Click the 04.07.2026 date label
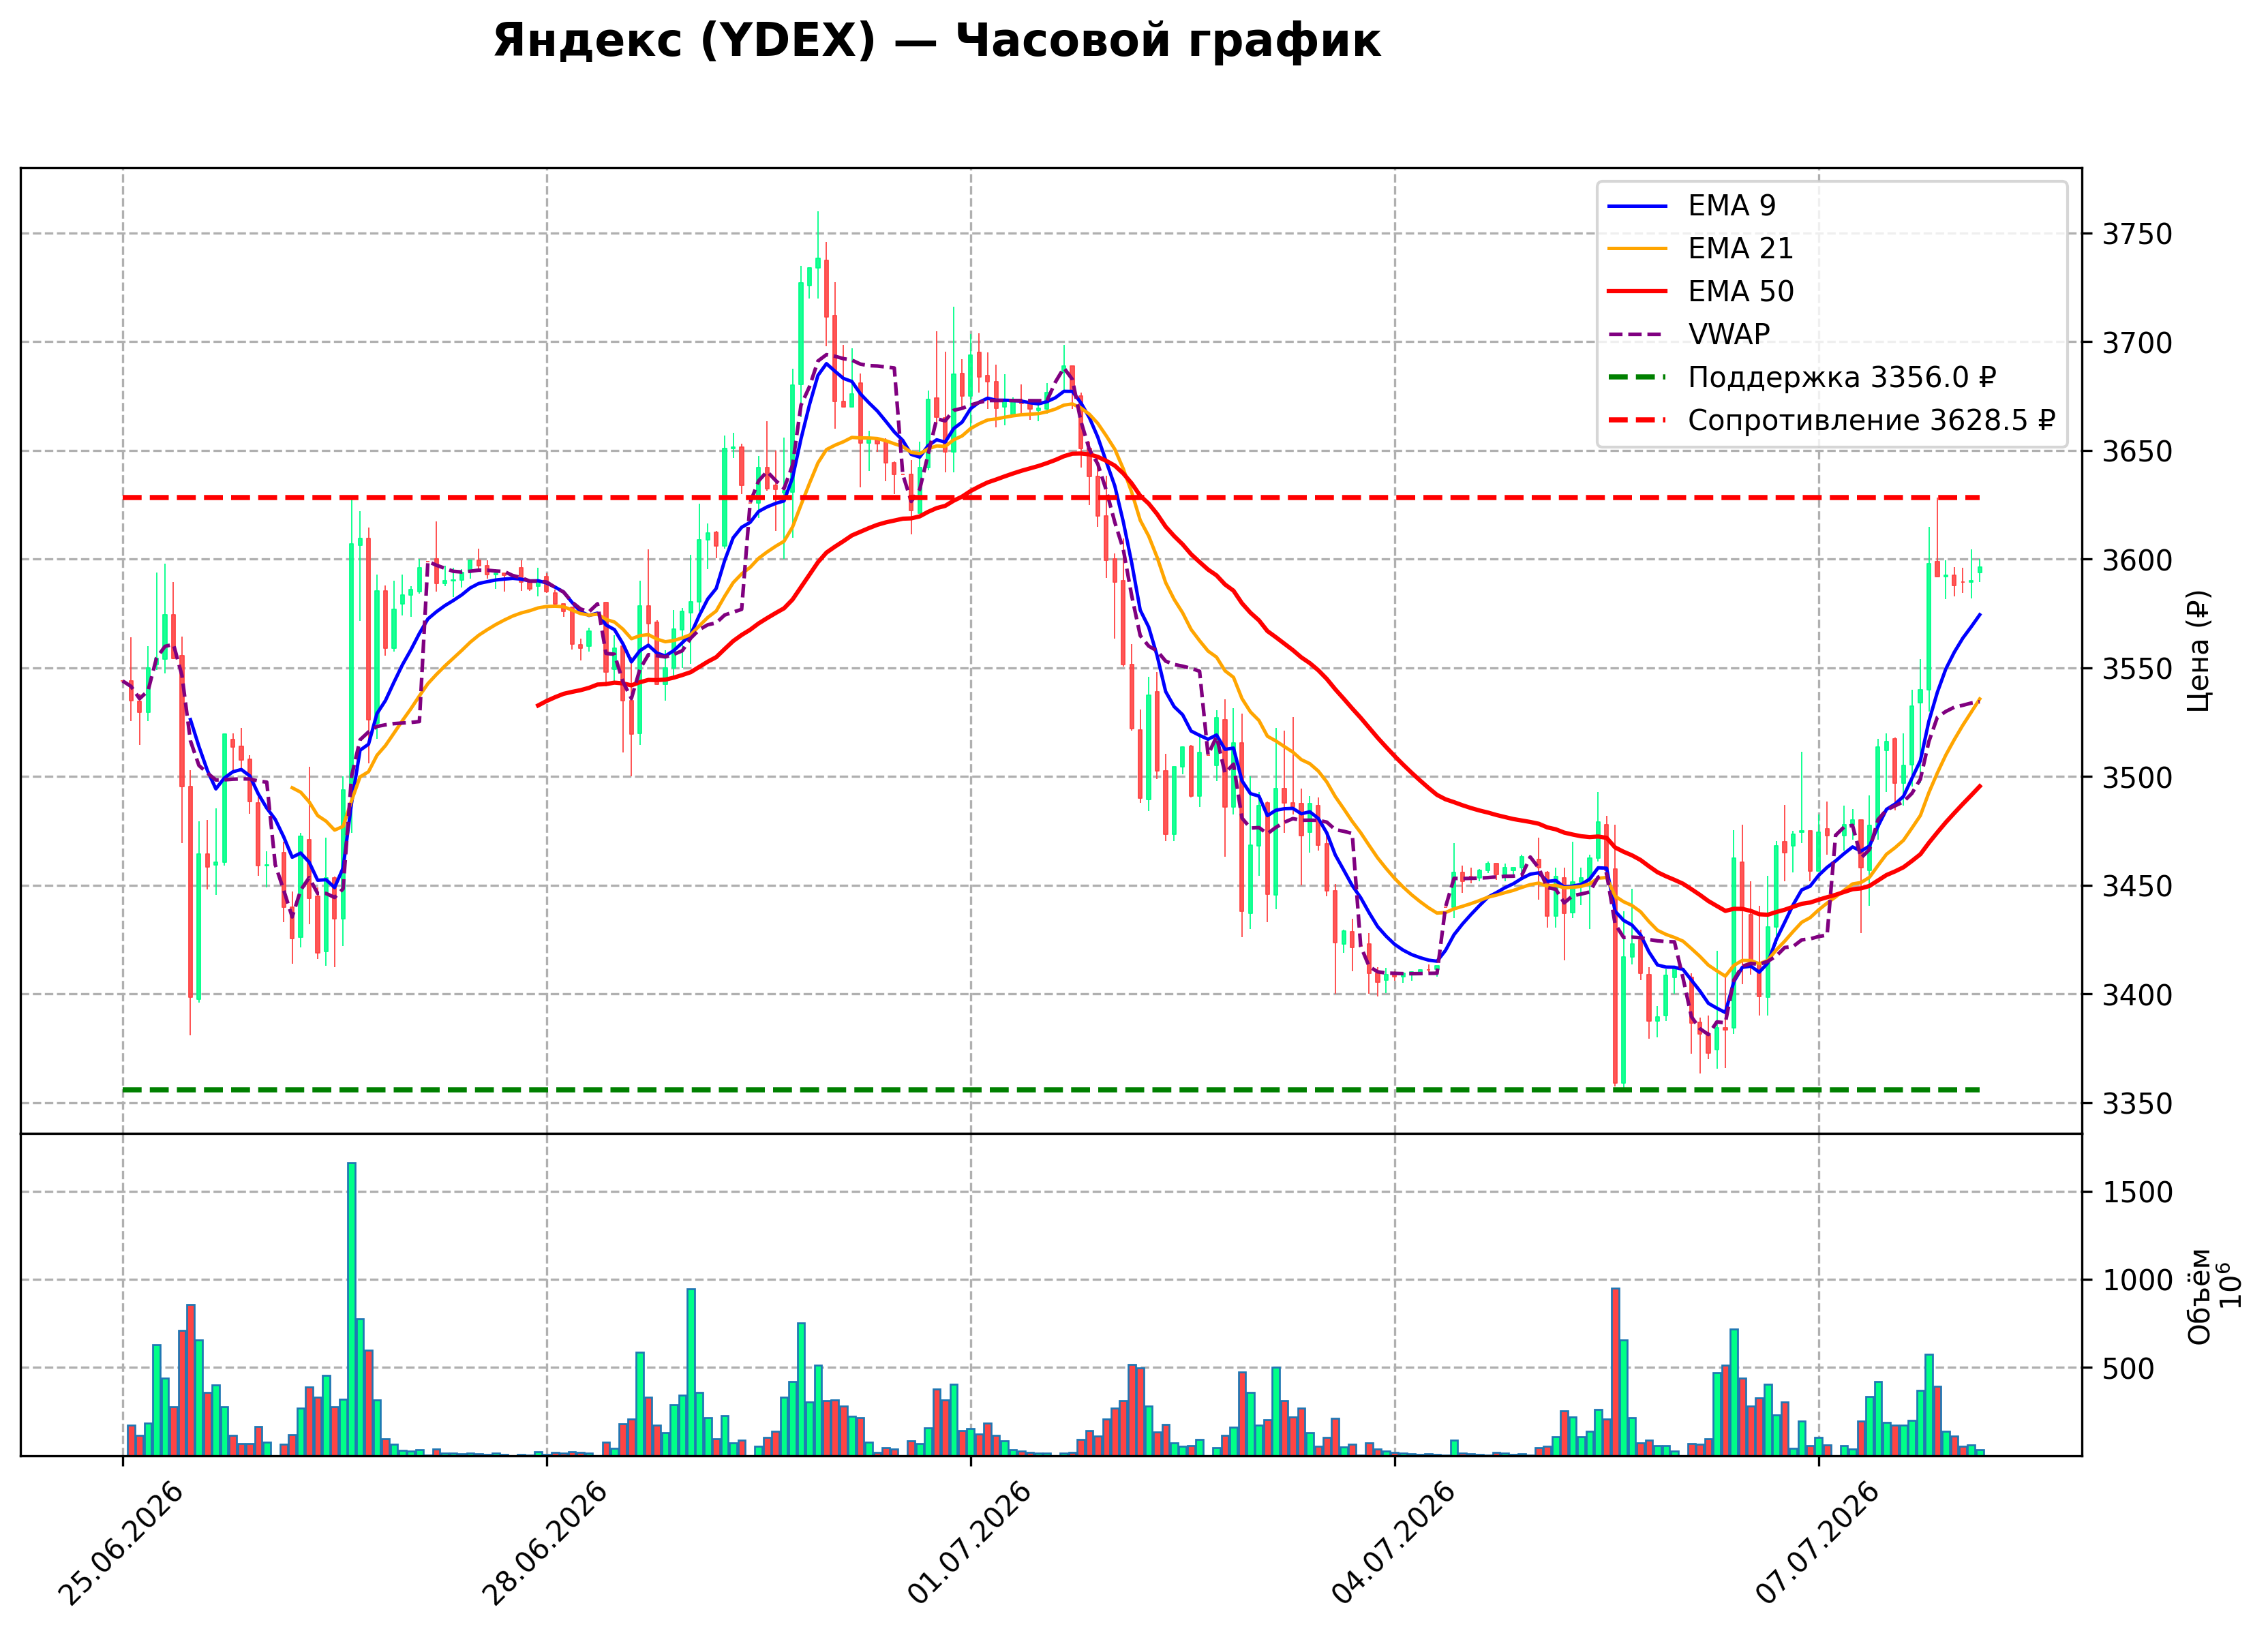The image size is (2268, 1631). (x=1394, y=1543)
